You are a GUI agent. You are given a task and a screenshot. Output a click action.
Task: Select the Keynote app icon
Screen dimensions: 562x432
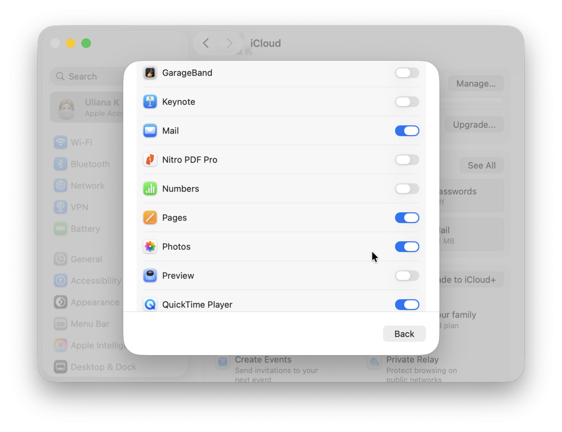pos(150,101)
